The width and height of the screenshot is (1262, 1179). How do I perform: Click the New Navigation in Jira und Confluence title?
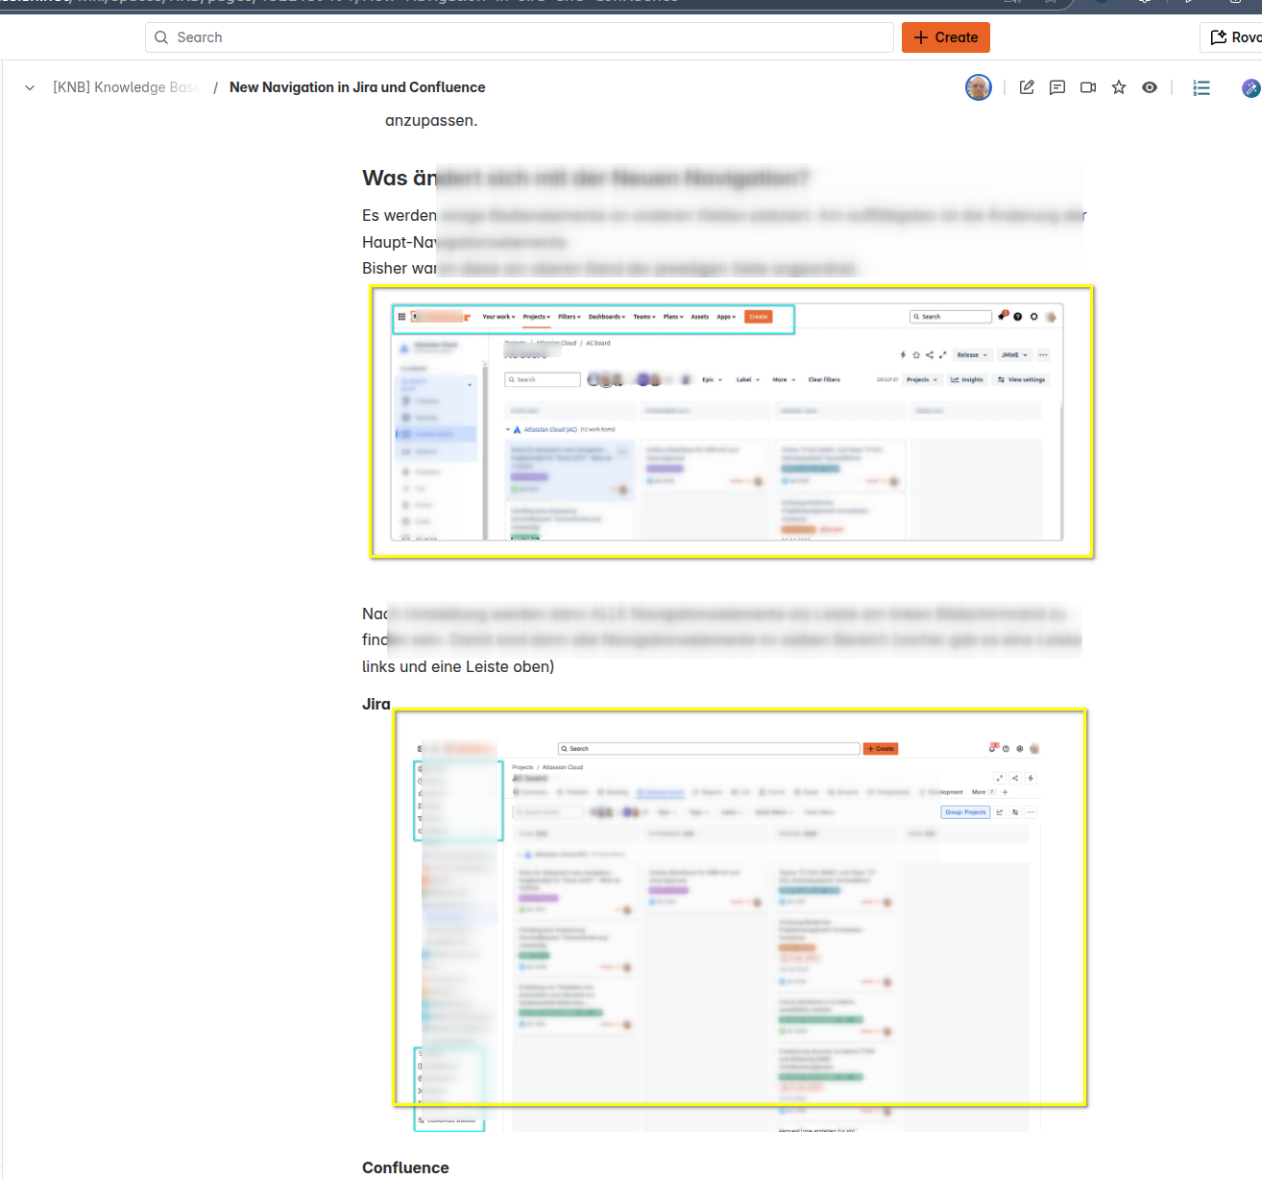(x=357, y=87)
